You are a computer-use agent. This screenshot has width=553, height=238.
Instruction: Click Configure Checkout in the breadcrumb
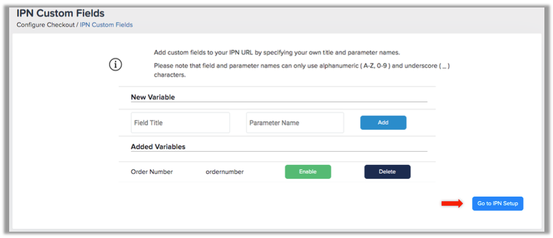tap(45, 25)
